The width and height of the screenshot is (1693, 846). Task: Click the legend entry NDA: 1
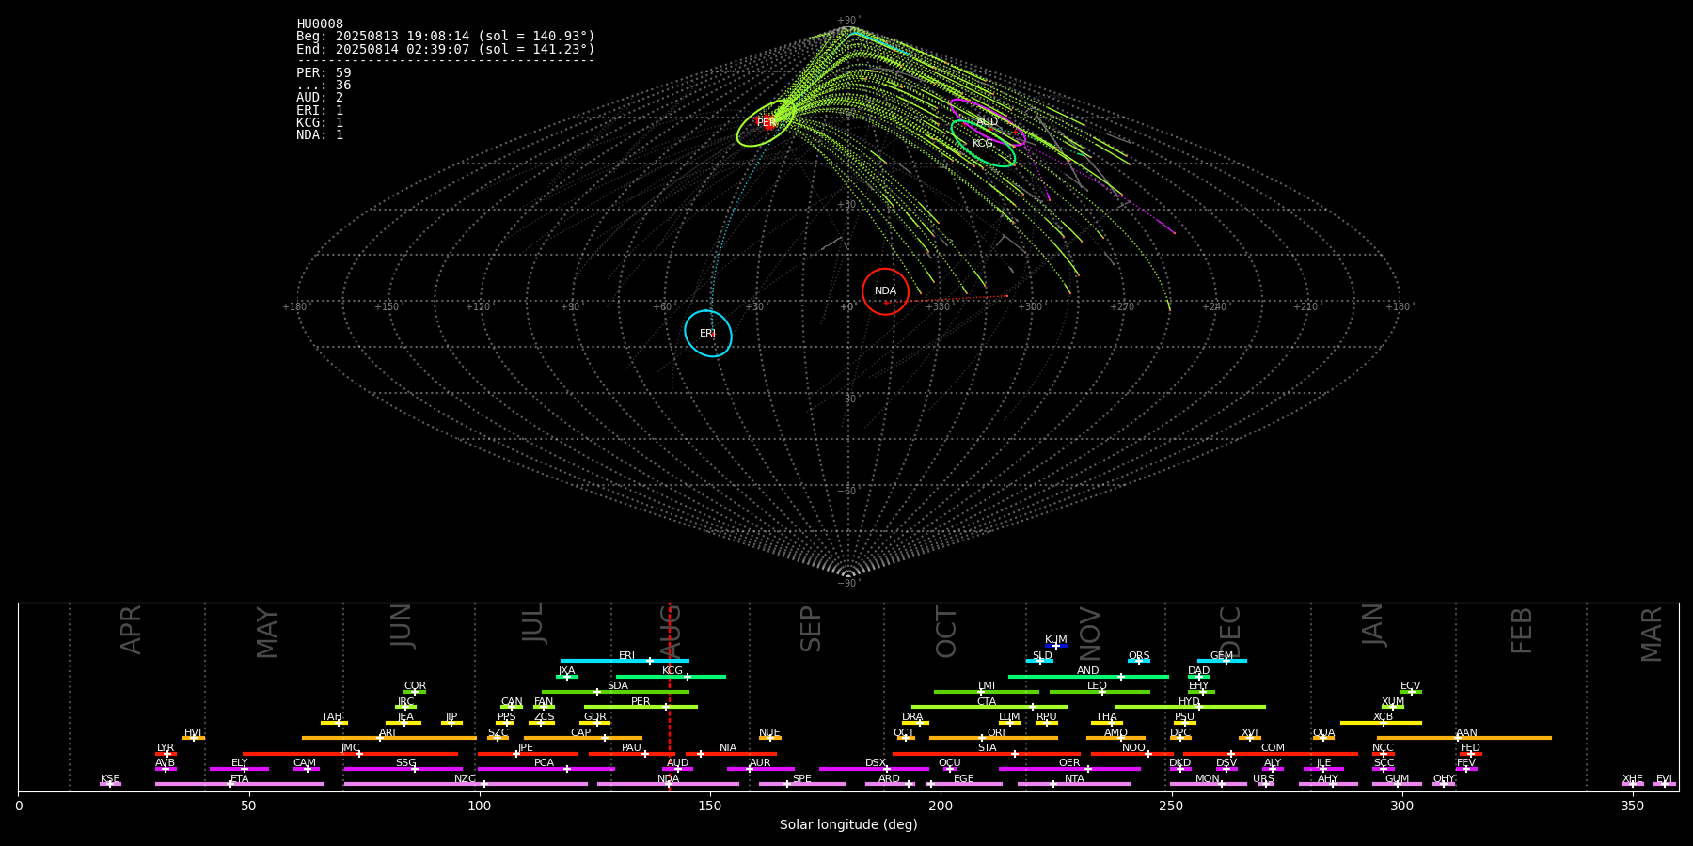(320, 134)
